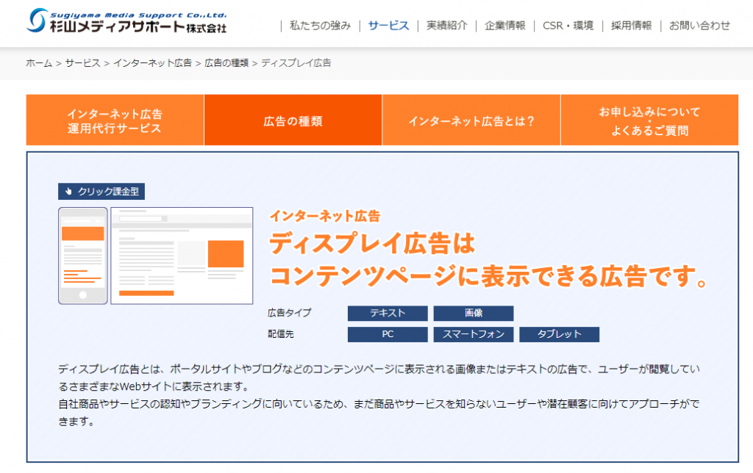This screenshot has height=473, width=753.
Task: Click the コンテンツページに表示できる広告です。 headline
Action: click(489, 276)
